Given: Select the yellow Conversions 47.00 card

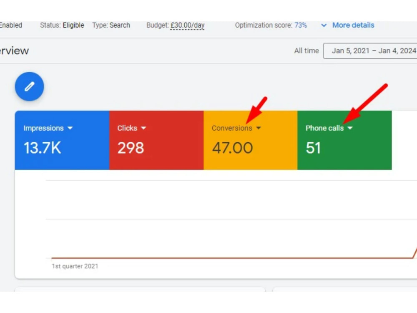Looking at the screenshot, I should (x=251, y=140).
